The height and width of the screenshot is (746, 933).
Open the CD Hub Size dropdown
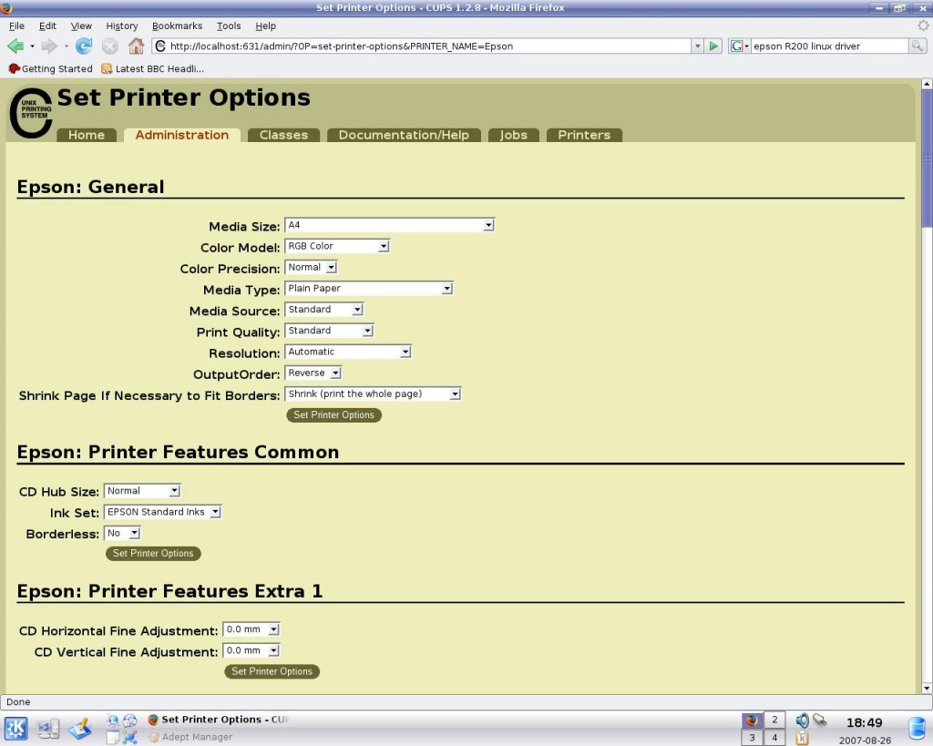click(x=141, y=491)
